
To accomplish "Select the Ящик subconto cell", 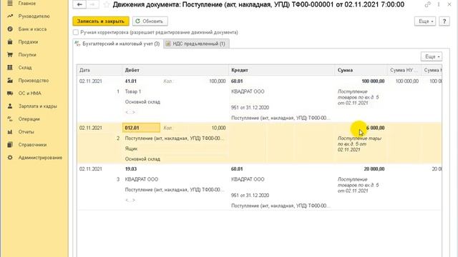I will point(131,148).
